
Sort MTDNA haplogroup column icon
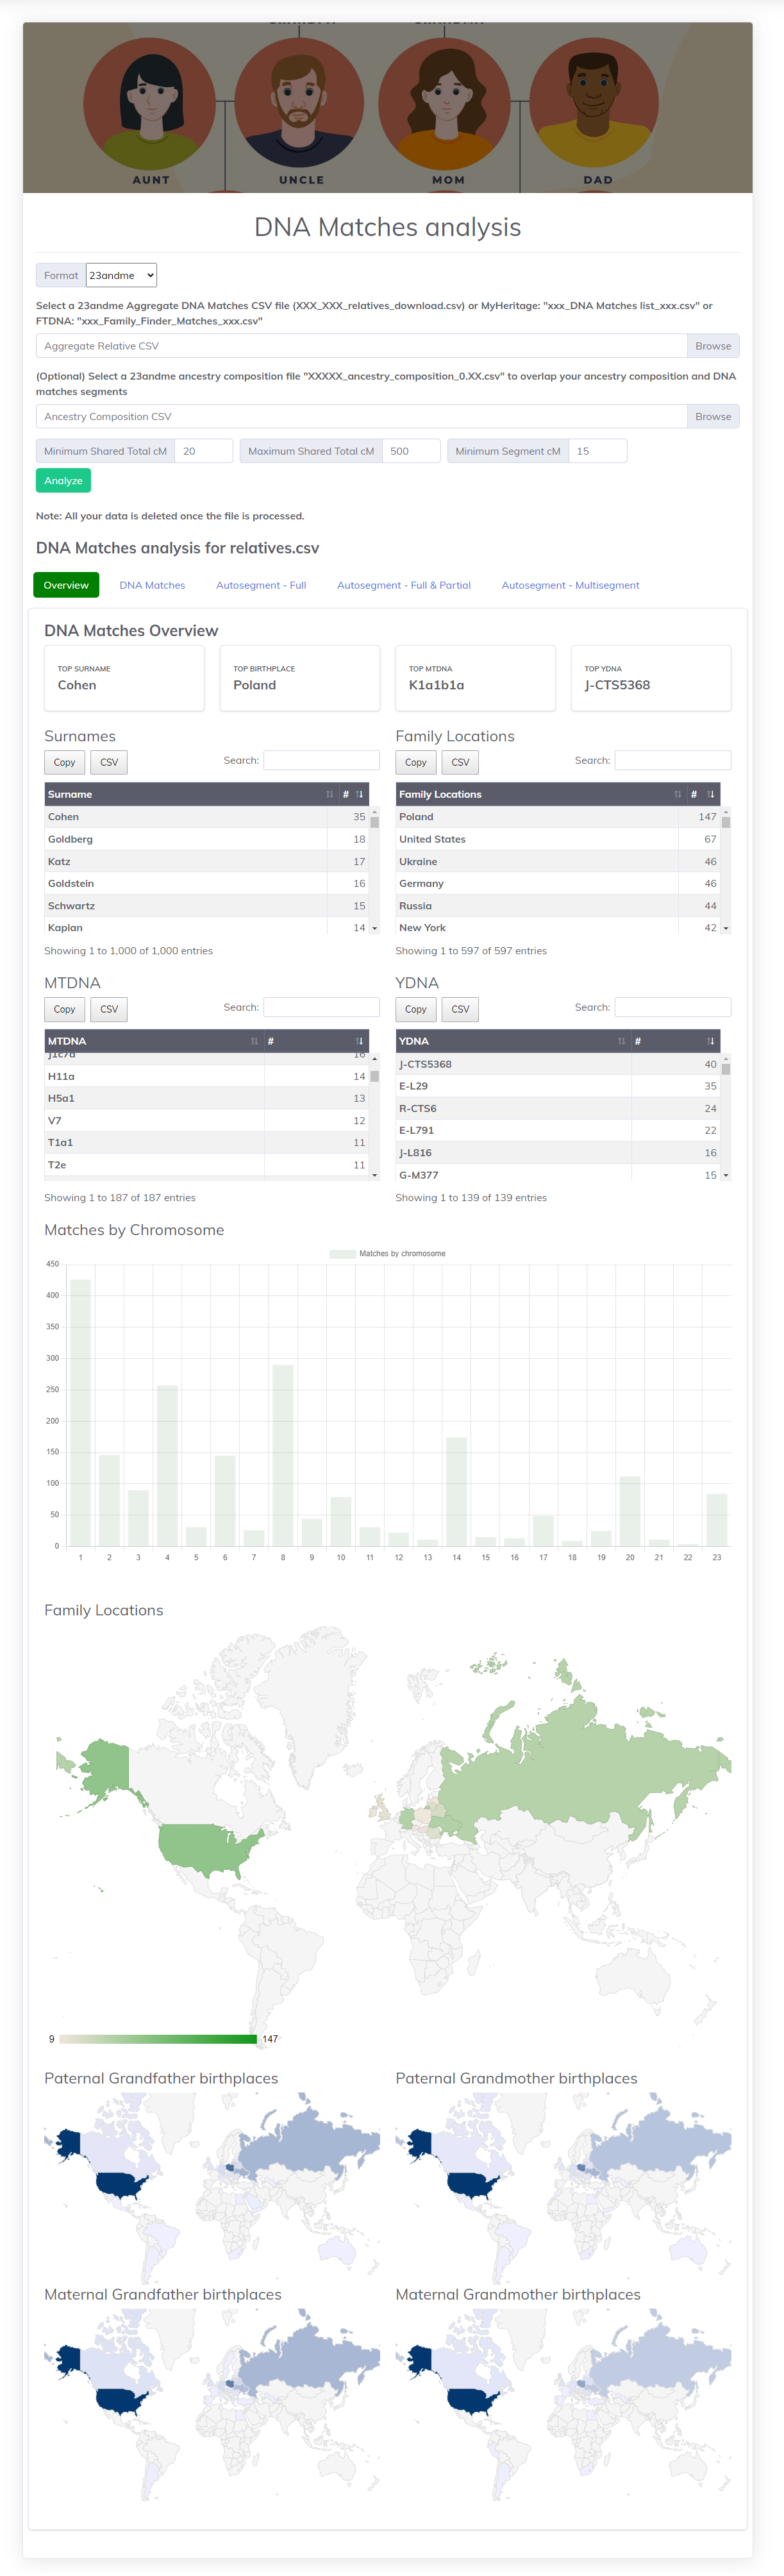point(254,1041)
